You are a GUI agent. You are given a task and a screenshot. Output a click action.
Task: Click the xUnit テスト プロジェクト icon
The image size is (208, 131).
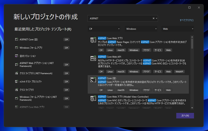coord(17,82)
